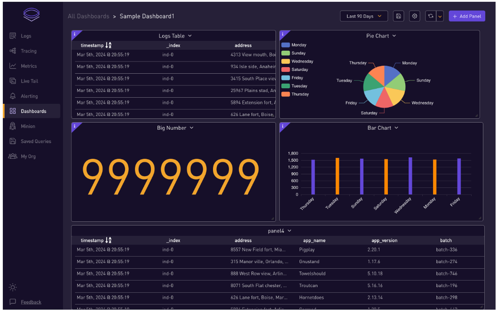This screenshot has width=497, height=311.
Task: Click address 8557 New Field fort cell
Action: pyautogui.click(x=258, y=249)
